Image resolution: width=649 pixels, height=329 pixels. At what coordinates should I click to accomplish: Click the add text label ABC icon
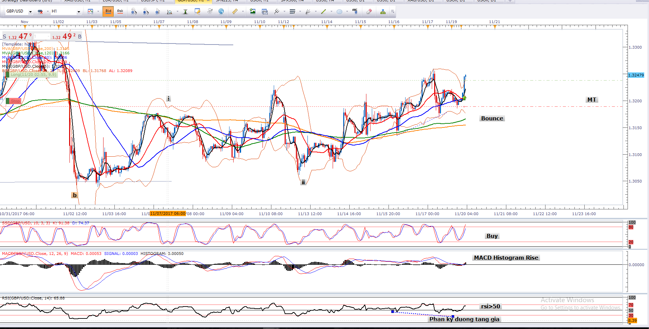tap(355, 12)
